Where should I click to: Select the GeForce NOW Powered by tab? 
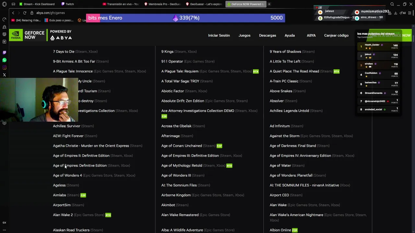pyautogui.click(x=245, y=4)
